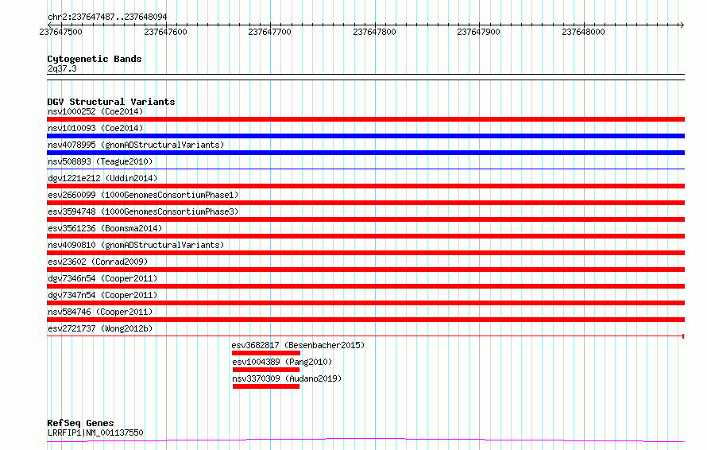
Task: Click nsv508893 (Teague2010) label
Action: click(x=100, y=161)
